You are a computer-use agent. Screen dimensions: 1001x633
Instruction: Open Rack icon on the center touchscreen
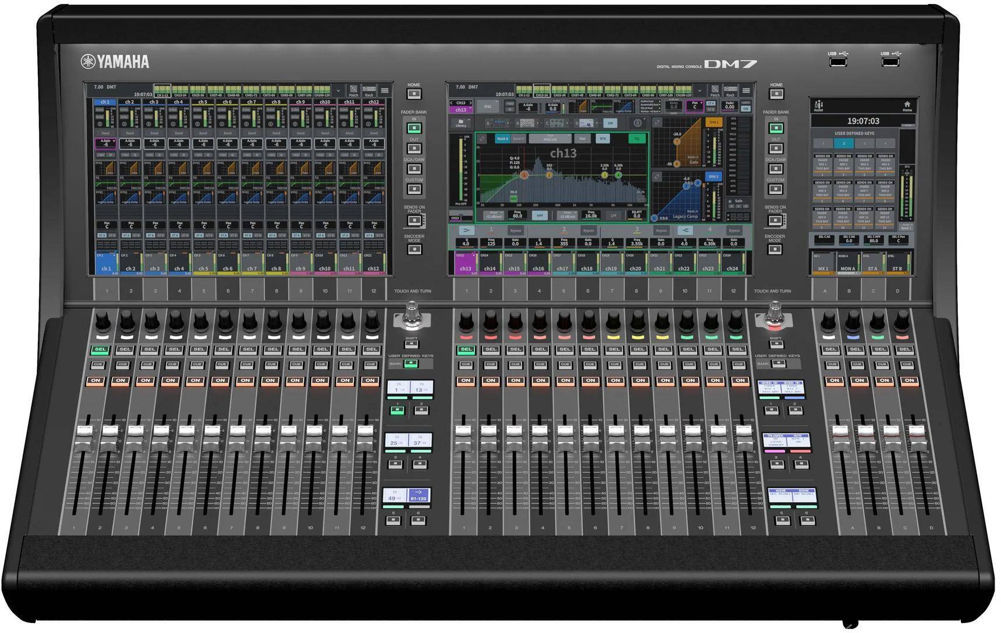click(730, 91)
